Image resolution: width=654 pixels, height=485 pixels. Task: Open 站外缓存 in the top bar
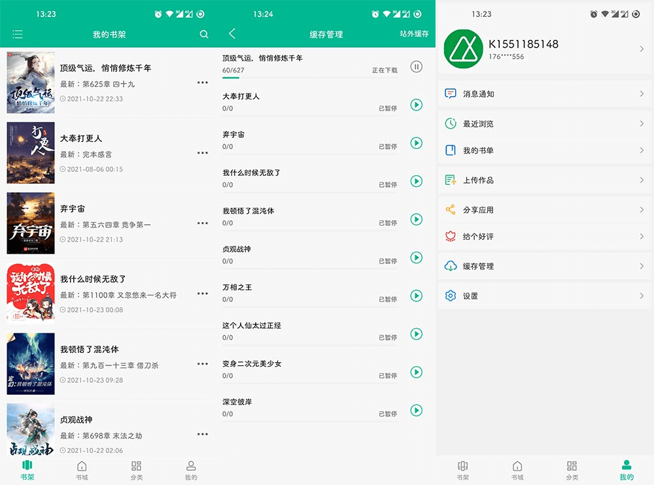point(415,34)
